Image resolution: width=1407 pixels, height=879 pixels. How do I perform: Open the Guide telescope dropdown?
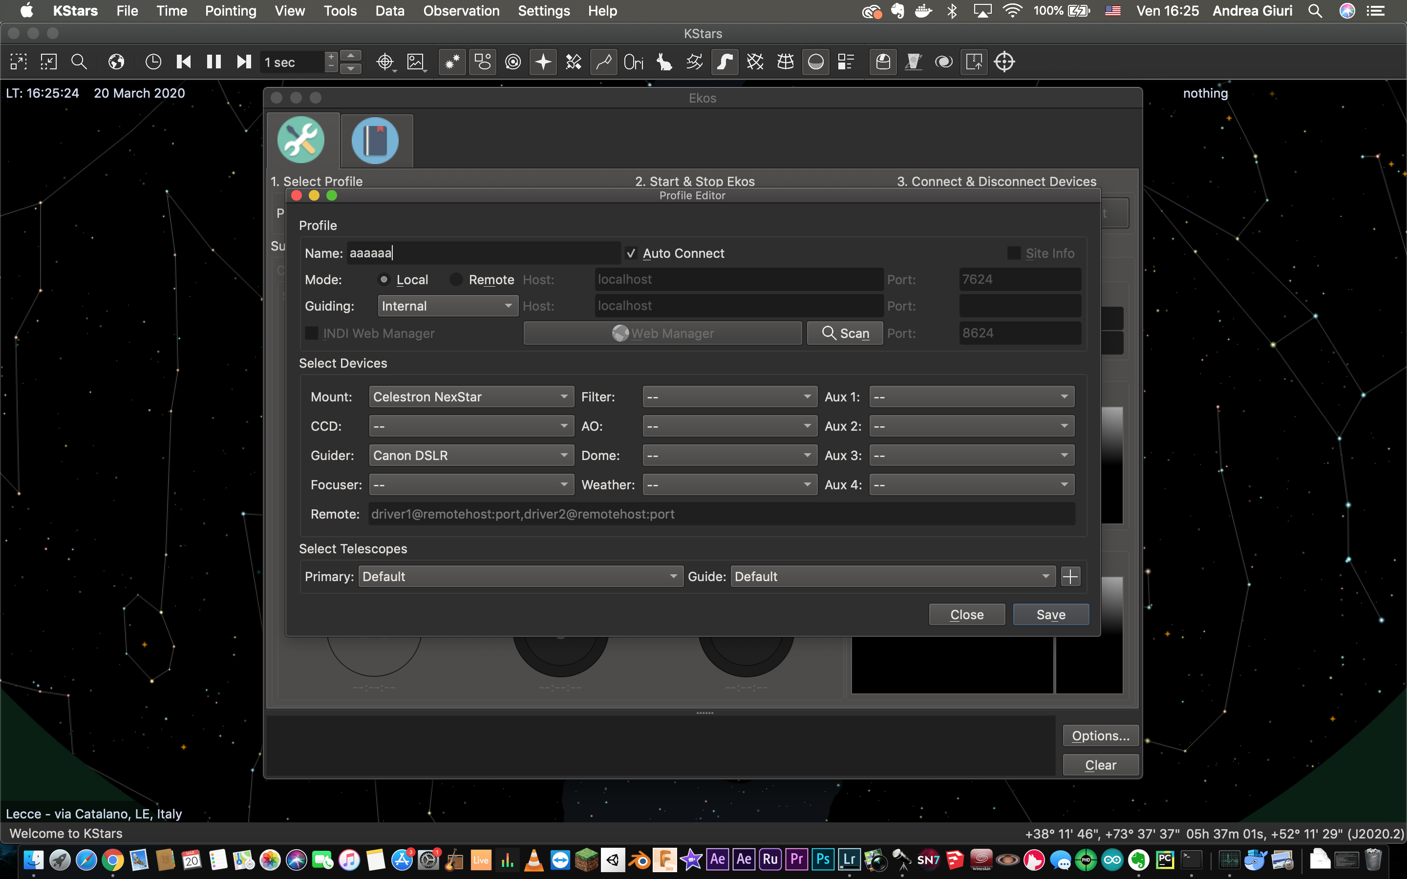coord(893,577)
